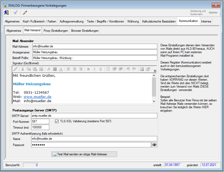Toggle bold formatting in signature toolbar

point(88,69)
